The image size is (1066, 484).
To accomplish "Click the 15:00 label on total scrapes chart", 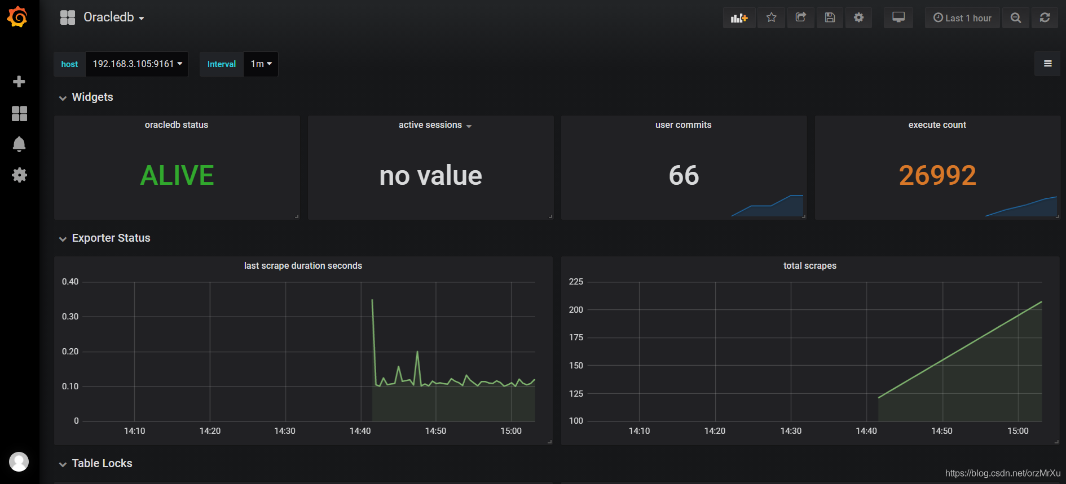I will point(1017,431).
